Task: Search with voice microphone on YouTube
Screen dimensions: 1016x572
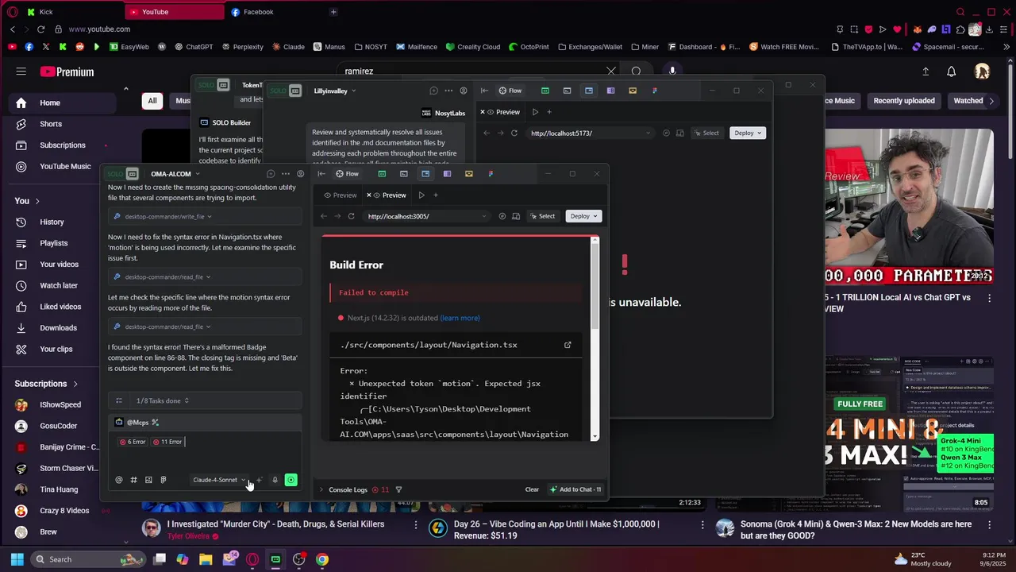Action: point(672,71)
